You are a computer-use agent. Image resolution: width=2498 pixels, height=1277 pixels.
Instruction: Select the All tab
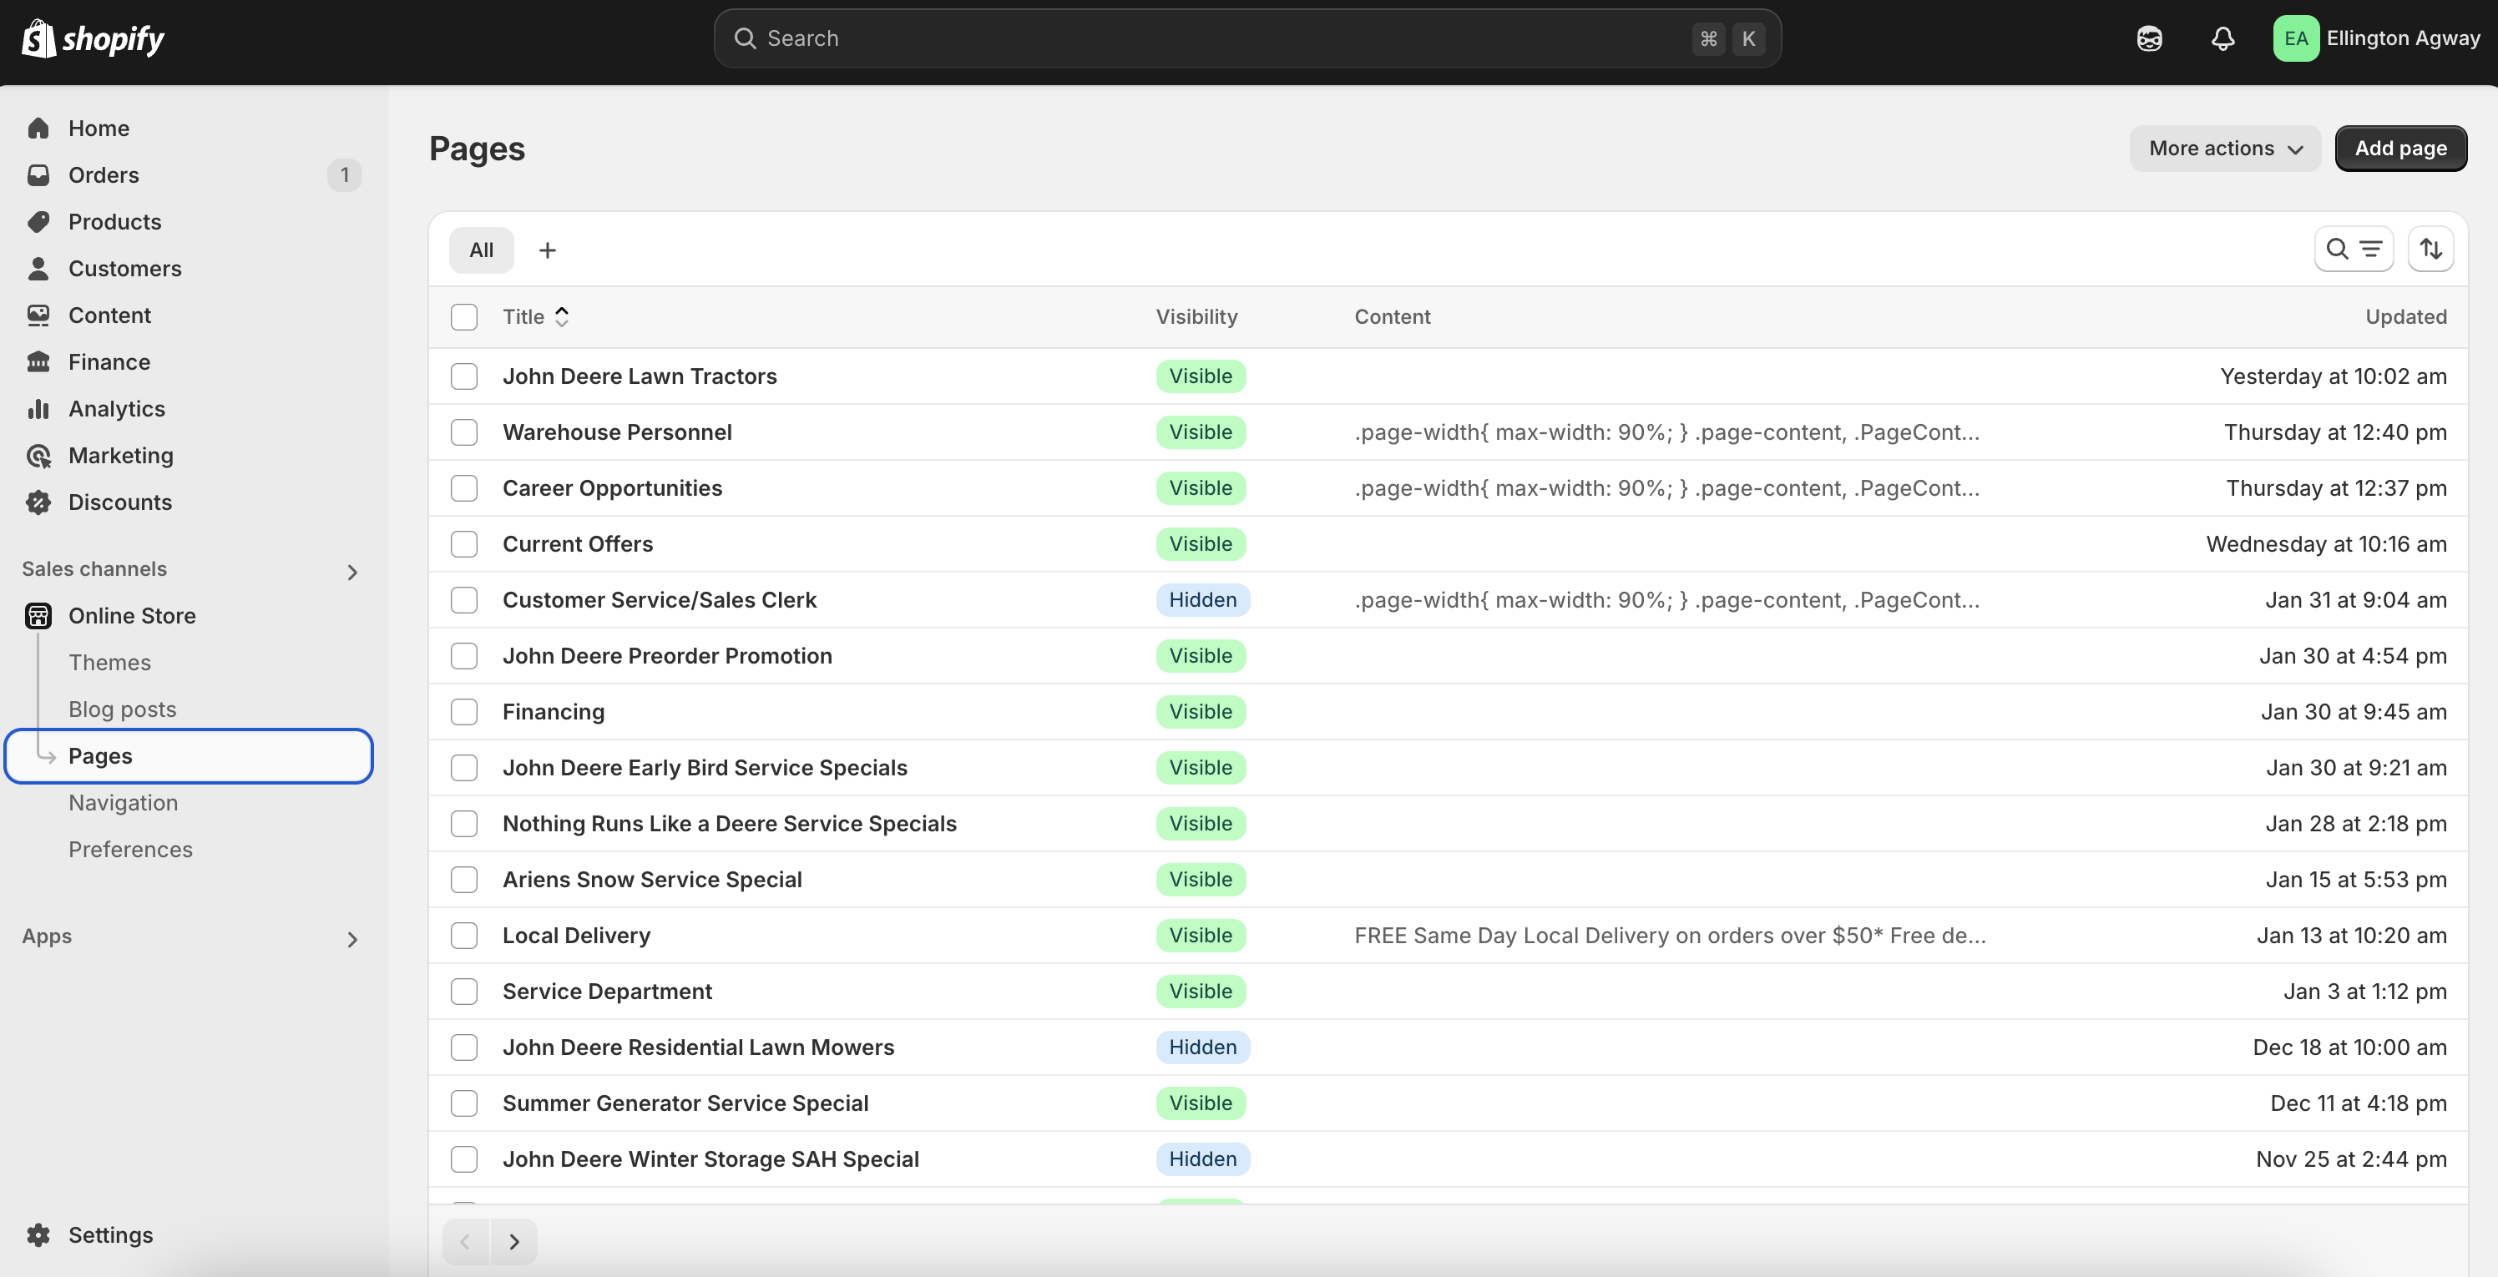click(x=481, y=250)
